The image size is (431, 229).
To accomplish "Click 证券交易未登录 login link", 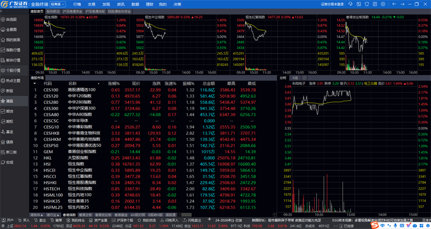I will pos(332,4).
